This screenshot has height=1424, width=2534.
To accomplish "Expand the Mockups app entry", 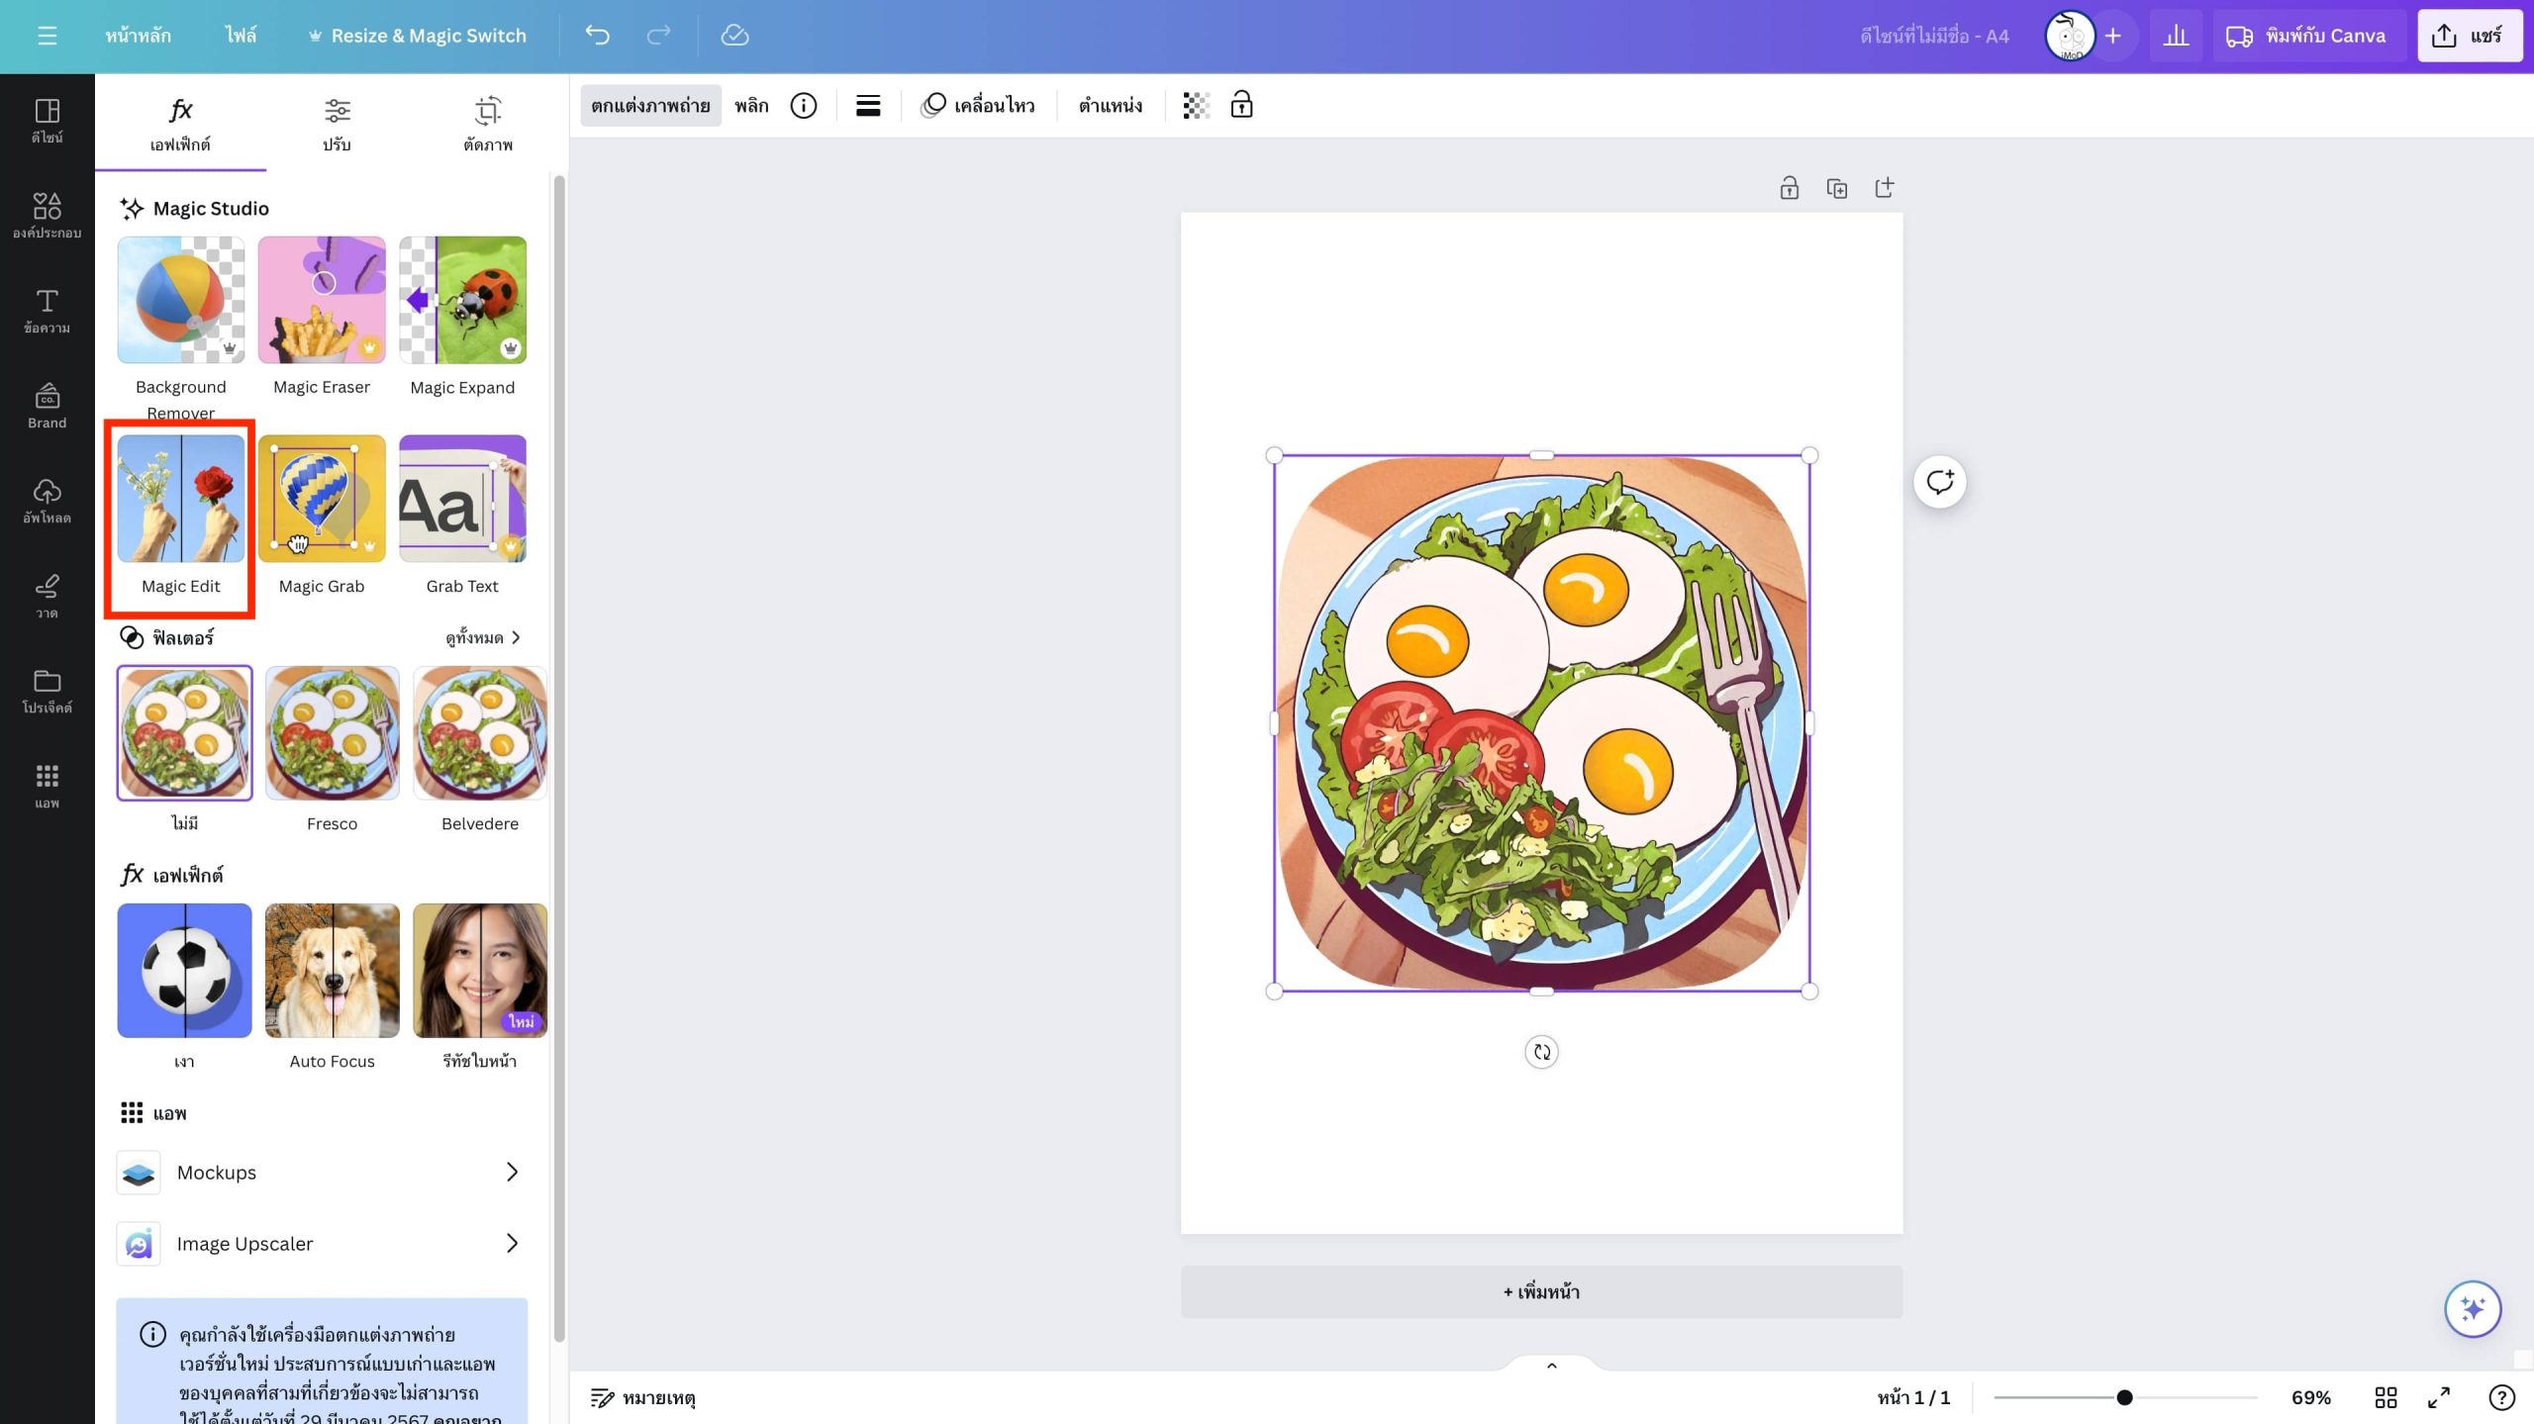I will (321, 1173).
